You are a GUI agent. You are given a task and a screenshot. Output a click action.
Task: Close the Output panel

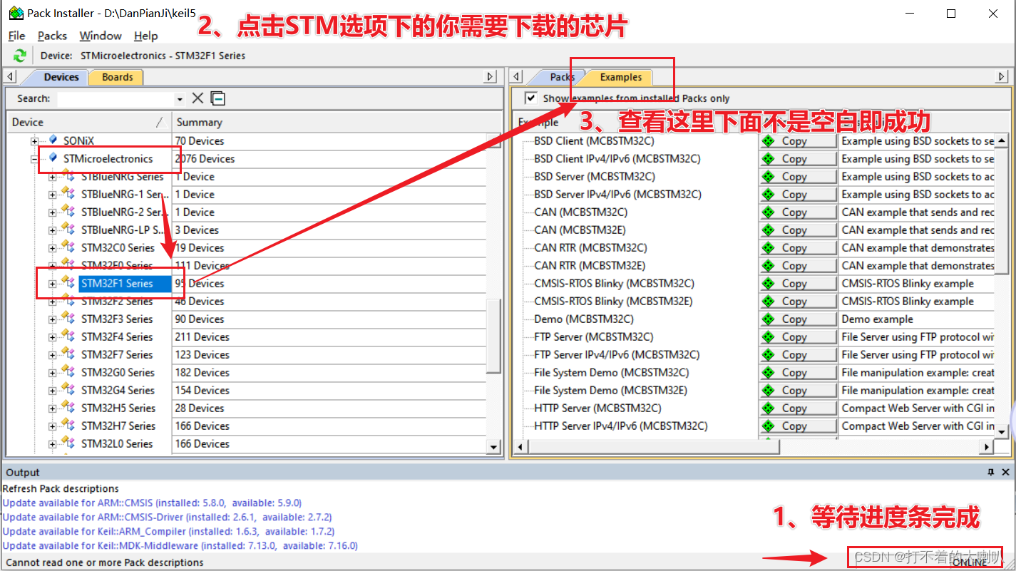(x=1006, y=472)
